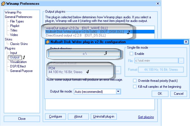
Task: Go to Visualization plug-ins section
Action: click(x=18, y=62)
